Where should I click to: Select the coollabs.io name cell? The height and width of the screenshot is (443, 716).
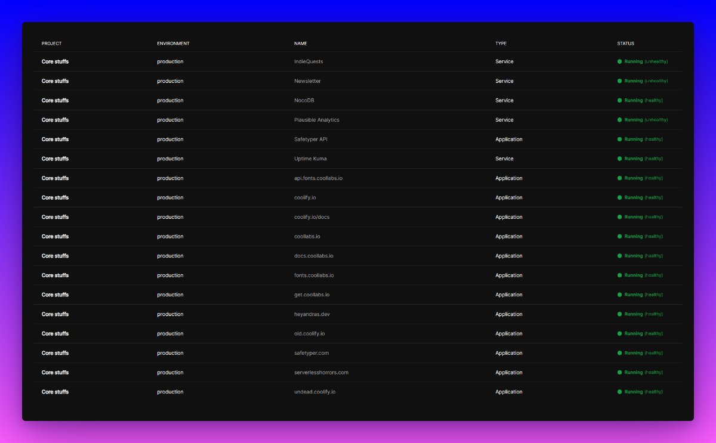(307, 237)
